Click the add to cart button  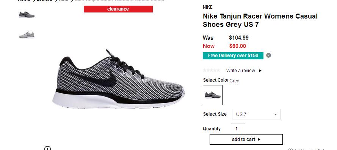tap(246, 139)
